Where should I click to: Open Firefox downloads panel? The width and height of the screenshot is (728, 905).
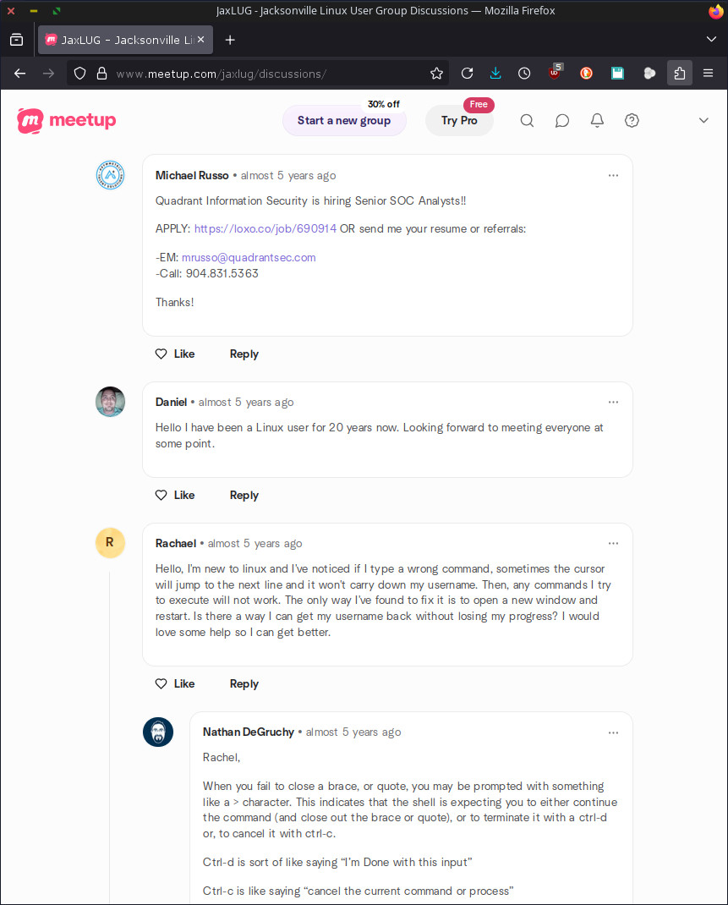point(495,74)
